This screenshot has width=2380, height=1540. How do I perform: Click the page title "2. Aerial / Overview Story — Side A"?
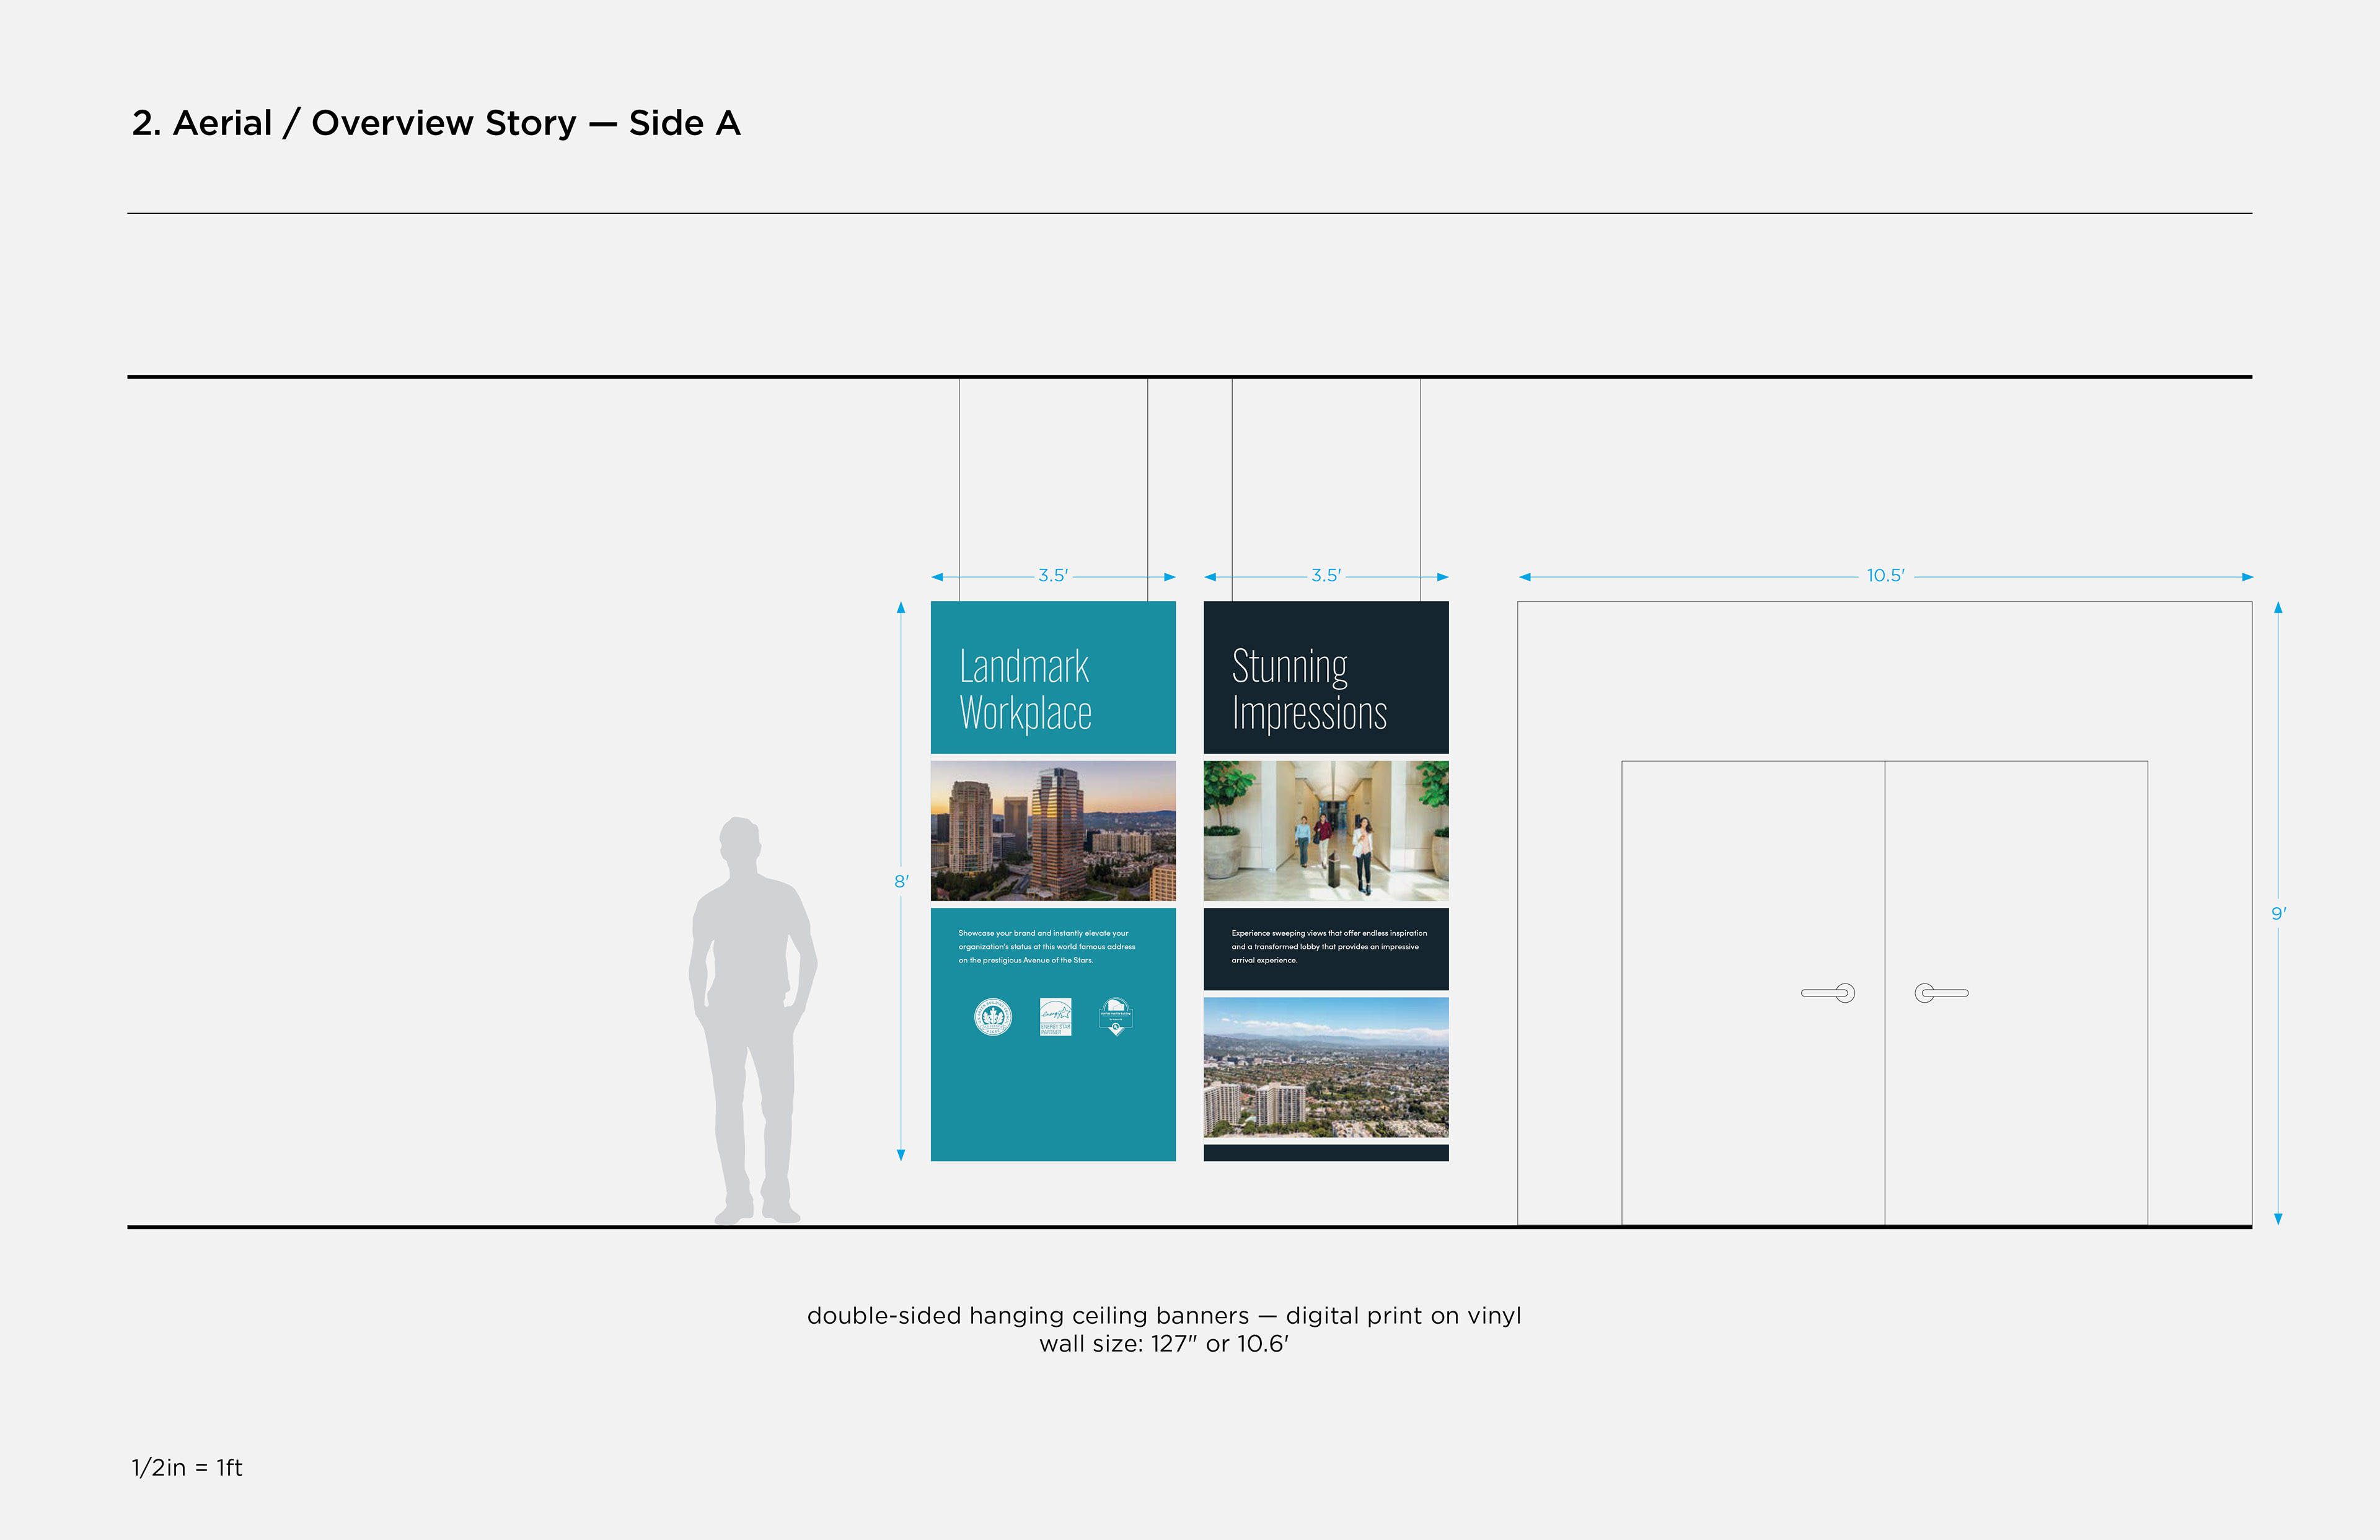(436, 123)
